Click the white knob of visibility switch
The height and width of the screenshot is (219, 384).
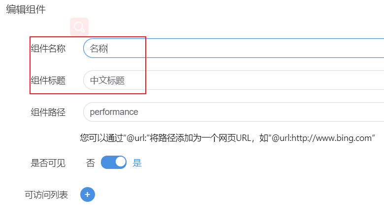coord(120,163)
